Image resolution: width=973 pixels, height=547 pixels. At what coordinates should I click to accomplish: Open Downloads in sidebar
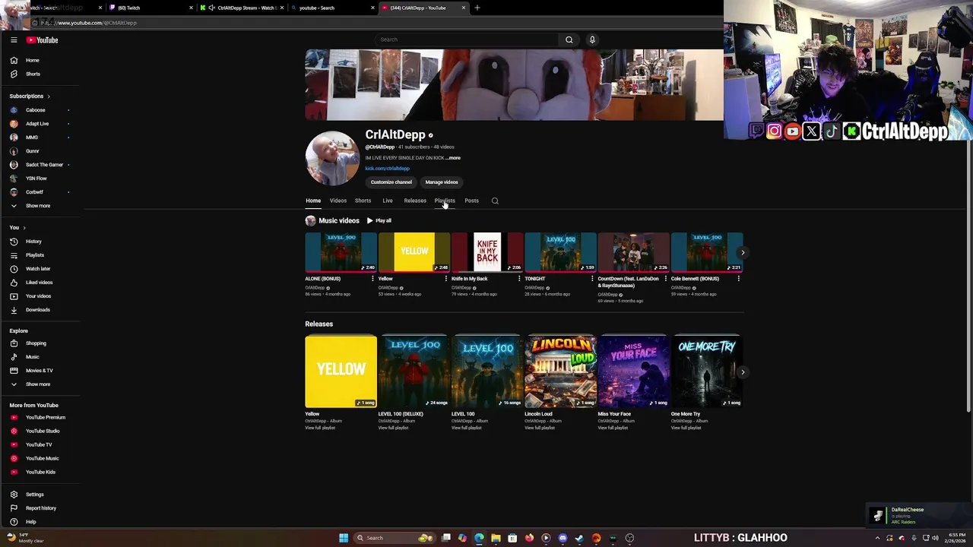(38, 310)
